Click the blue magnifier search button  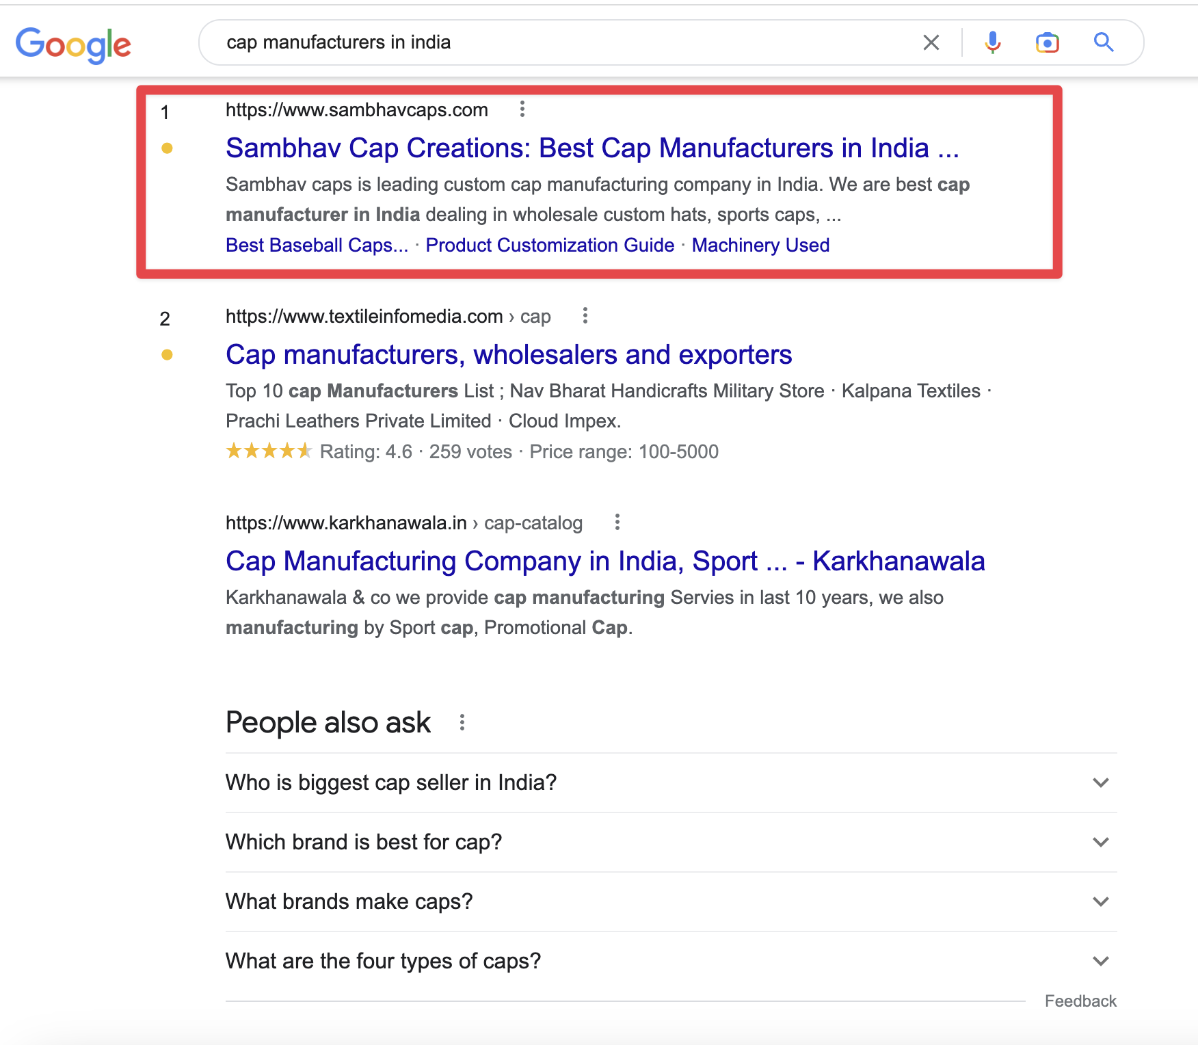pyautogui.click(x=1104, y=42)
